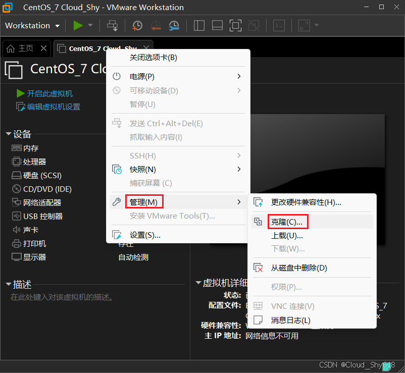Viewport: 405px width, 373px height.
Task: Click message log icon in submenu
Action: click(258, 321)
